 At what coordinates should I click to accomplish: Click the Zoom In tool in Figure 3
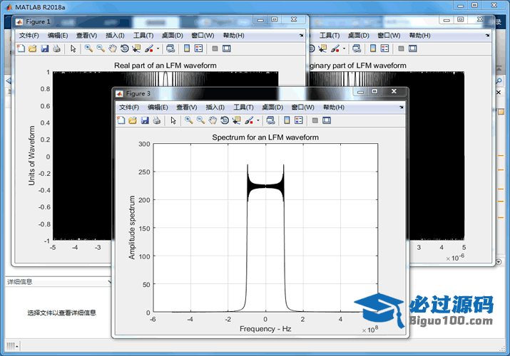(x=189, y=120)
